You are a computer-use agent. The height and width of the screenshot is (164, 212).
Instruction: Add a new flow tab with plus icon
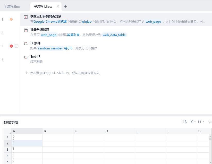pyautogui.click(x=65, y=7)
